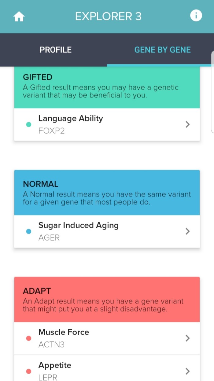Click the blue Normal category header

[x=107, y=192]
